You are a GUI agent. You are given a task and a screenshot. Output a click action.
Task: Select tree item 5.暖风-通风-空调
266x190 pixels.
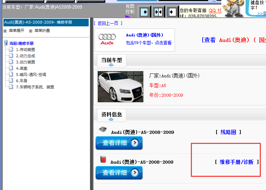click(31, 75)
